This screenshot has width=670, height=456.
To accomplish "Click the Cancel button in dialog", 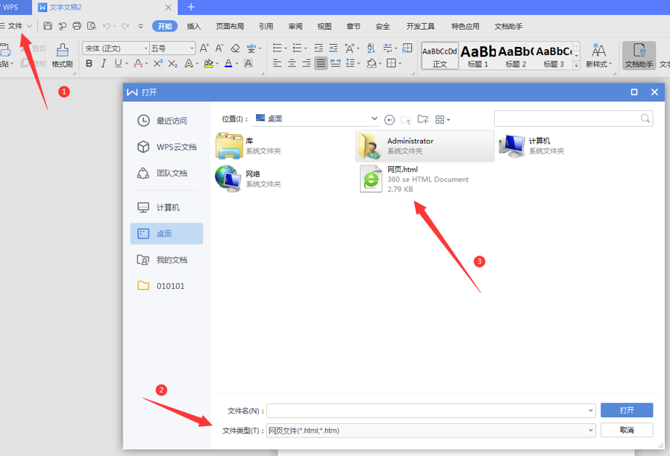I will coord(627,430).
